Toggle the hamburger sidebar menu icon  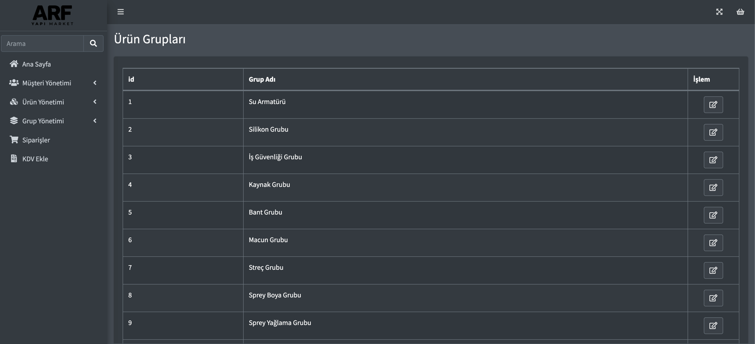click(x=121, y=12)
